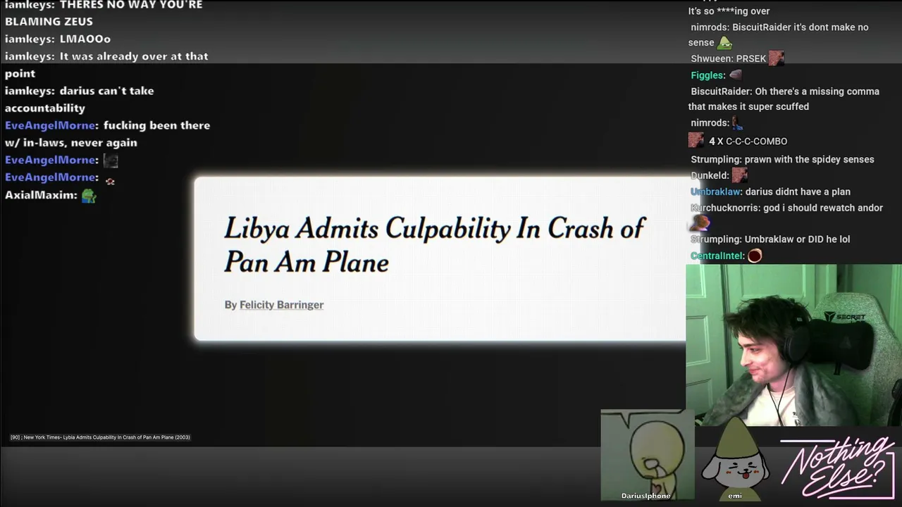This screenshot has height=507, width=902.
Task: Click "It was already over at that point" message
Action: pos(106,65)
